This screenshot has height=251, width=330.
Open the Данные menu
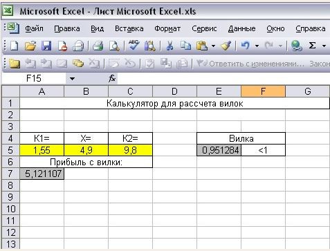click(241, 28)
